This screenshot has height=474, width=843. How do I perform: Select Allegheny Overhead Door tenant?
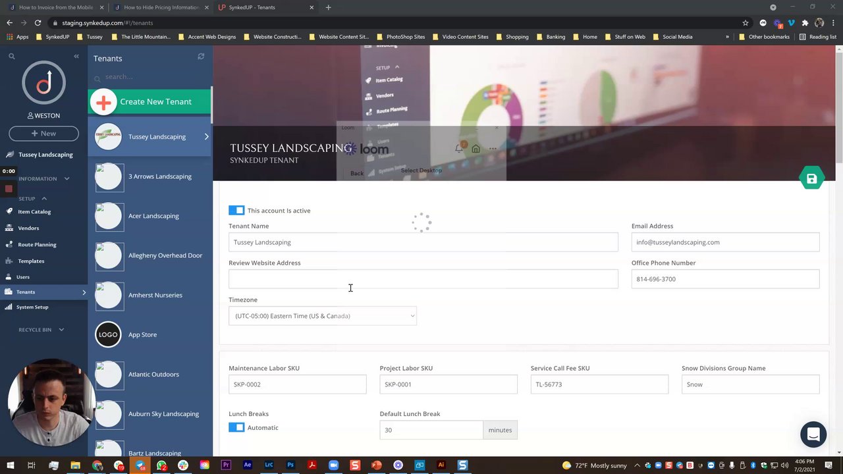click(150, 255)
